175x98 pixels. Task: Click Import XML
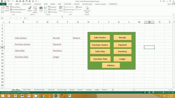[79, 7]
